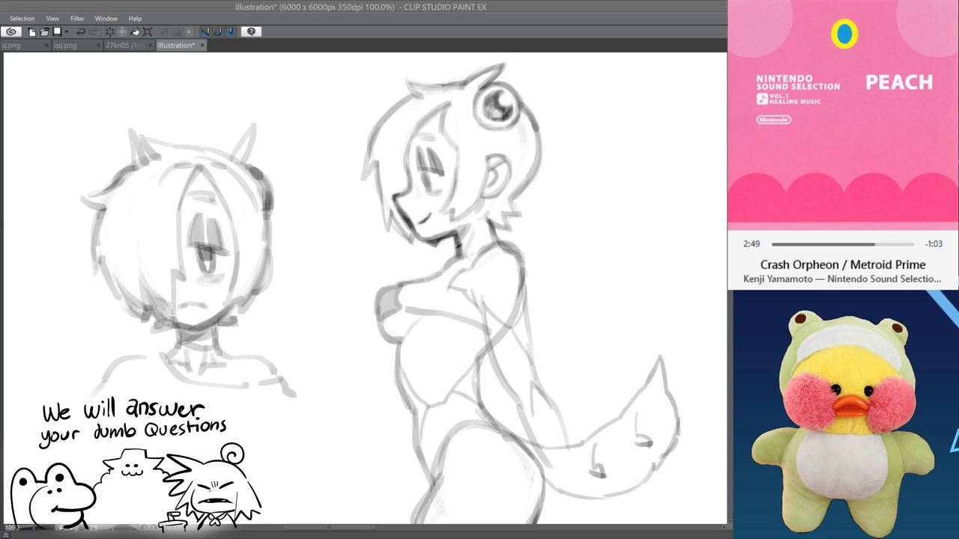This screenshot has width=959, height=539.
Task: Close the 27kn05 (1) tab
Action: (x=150, y=45)
